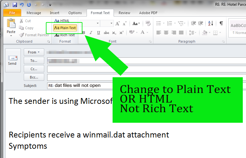Click the Outlook message icon in title bar
Screen dimensions: 246x158
(x=6, y=5)
